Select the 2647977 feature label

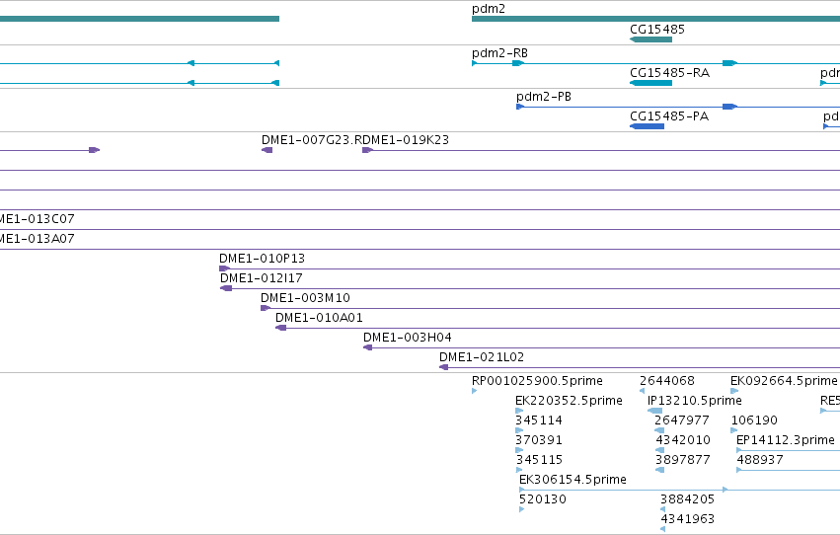pos(681,420)
